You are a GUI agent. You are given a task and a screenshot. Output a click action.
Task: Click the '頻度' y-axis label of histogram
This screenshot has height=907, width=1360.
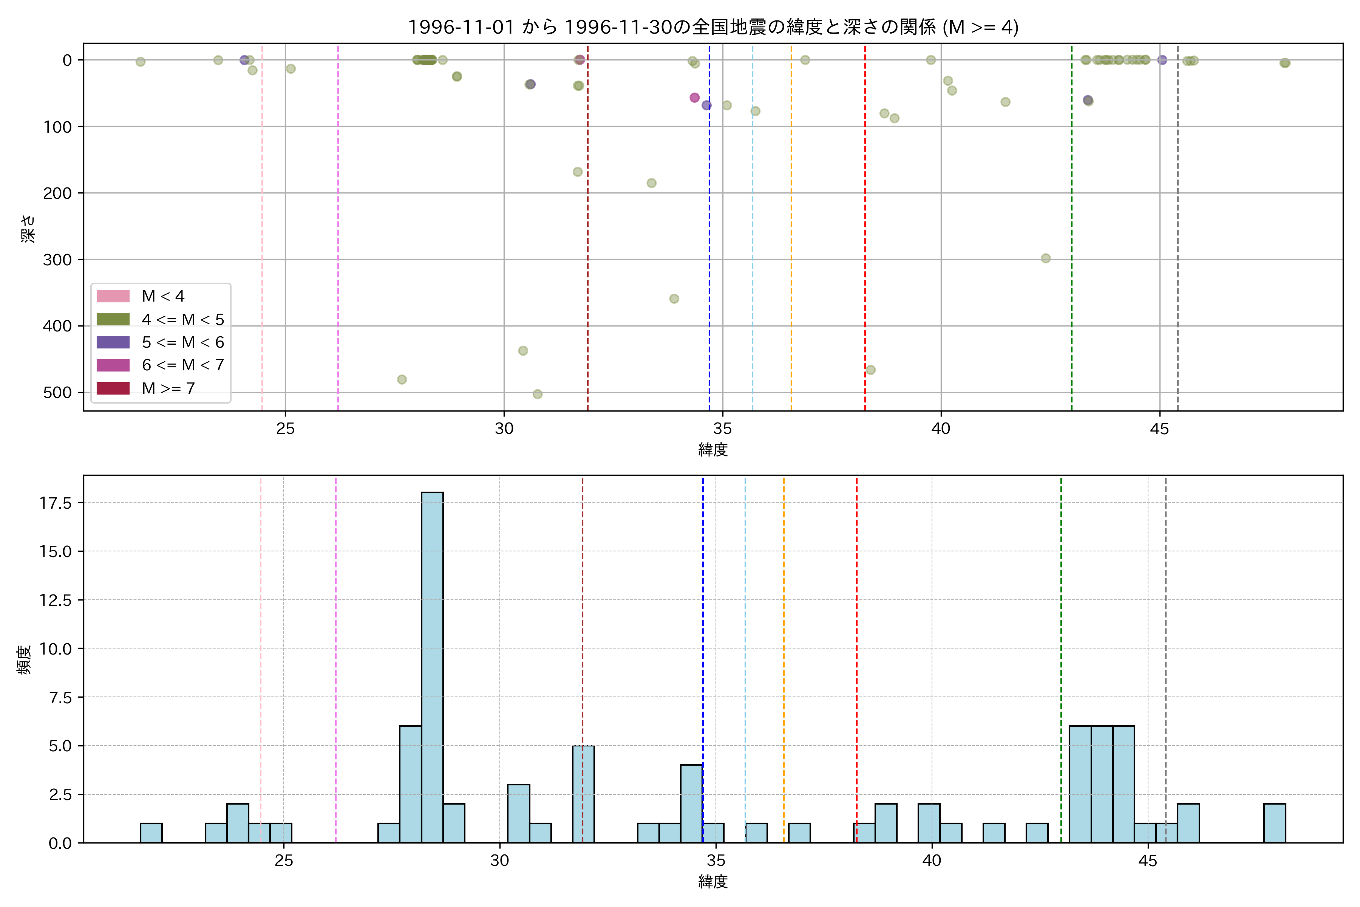point(24,659)
